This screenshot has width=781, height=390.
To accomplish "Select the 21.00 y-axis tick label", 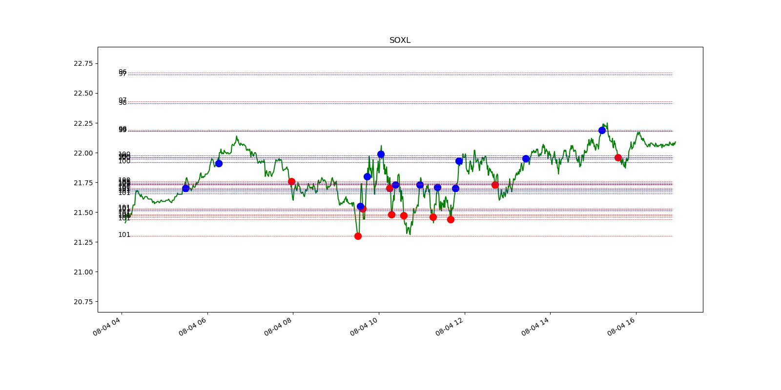I will [x=83, y=272].
